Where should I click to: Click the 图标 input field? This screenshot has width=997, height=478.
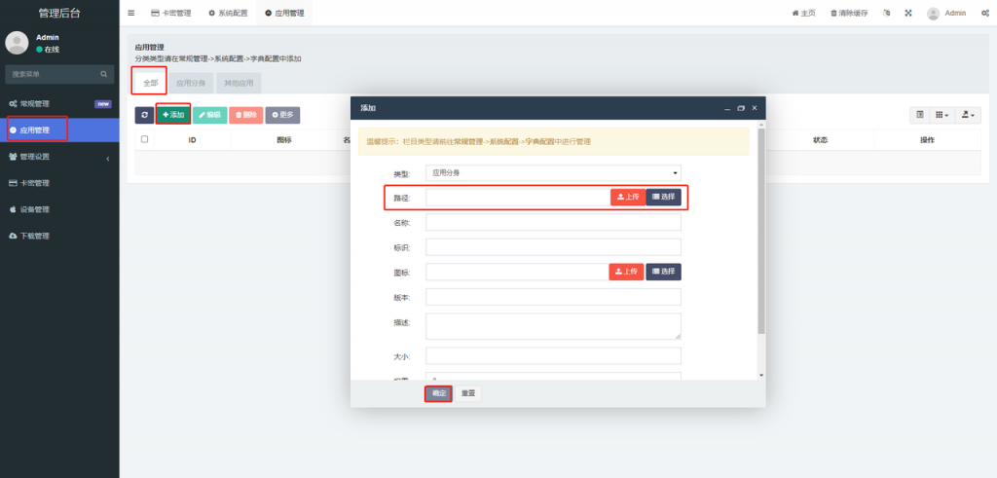516,272
